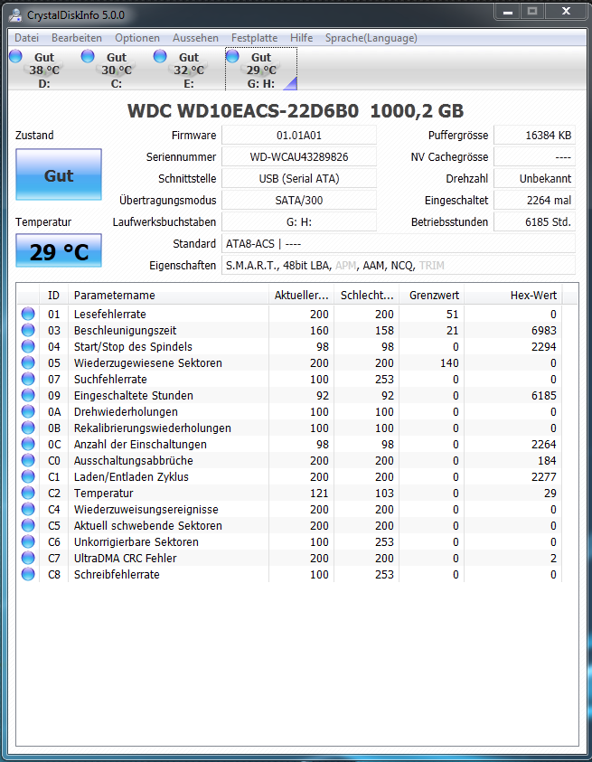
Task: Click the Eingeschaltet field 2264 mal
Action: 535,201
